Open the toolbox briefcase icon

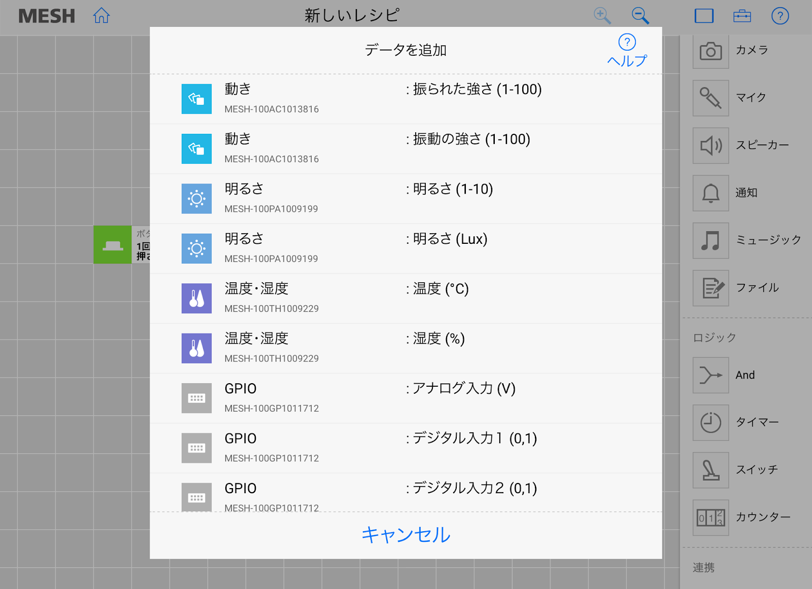pyautogui.click(x=742, y=16)
